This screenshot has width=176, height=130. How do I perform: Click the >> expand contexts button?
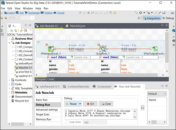pyautogui.click(x=143, y=108)
